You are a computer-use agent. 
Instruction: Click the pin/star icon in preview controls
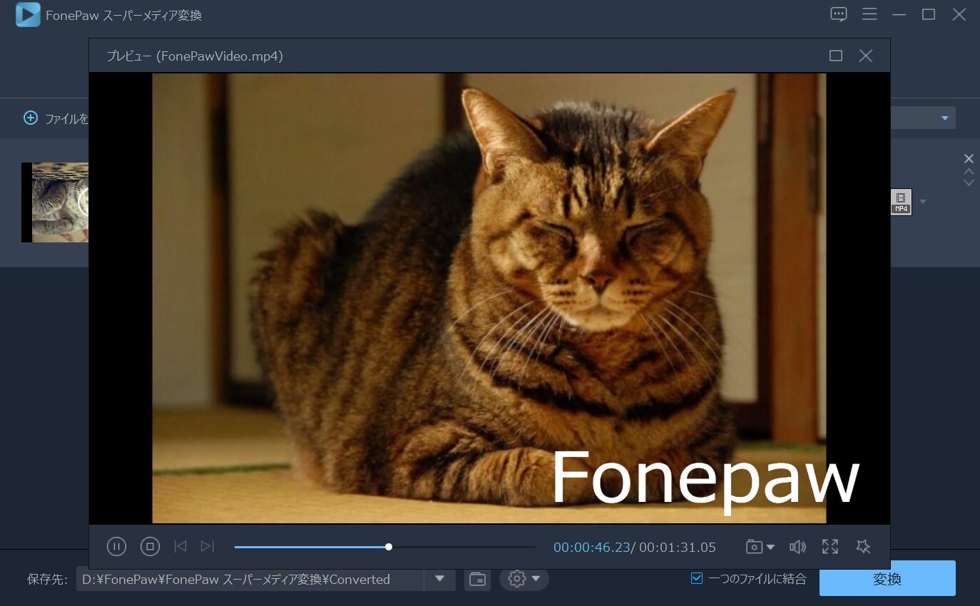pos(863,547)
